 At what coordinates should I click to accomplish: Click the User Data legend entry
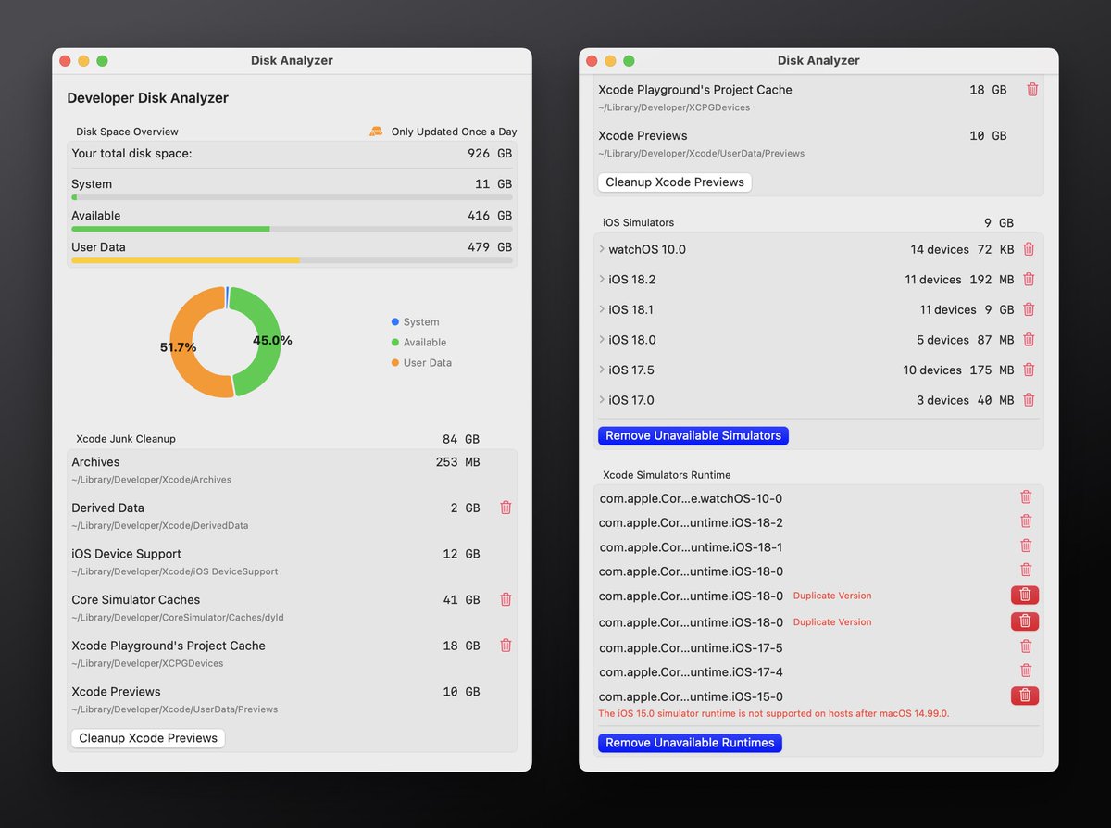coord(421,363)
